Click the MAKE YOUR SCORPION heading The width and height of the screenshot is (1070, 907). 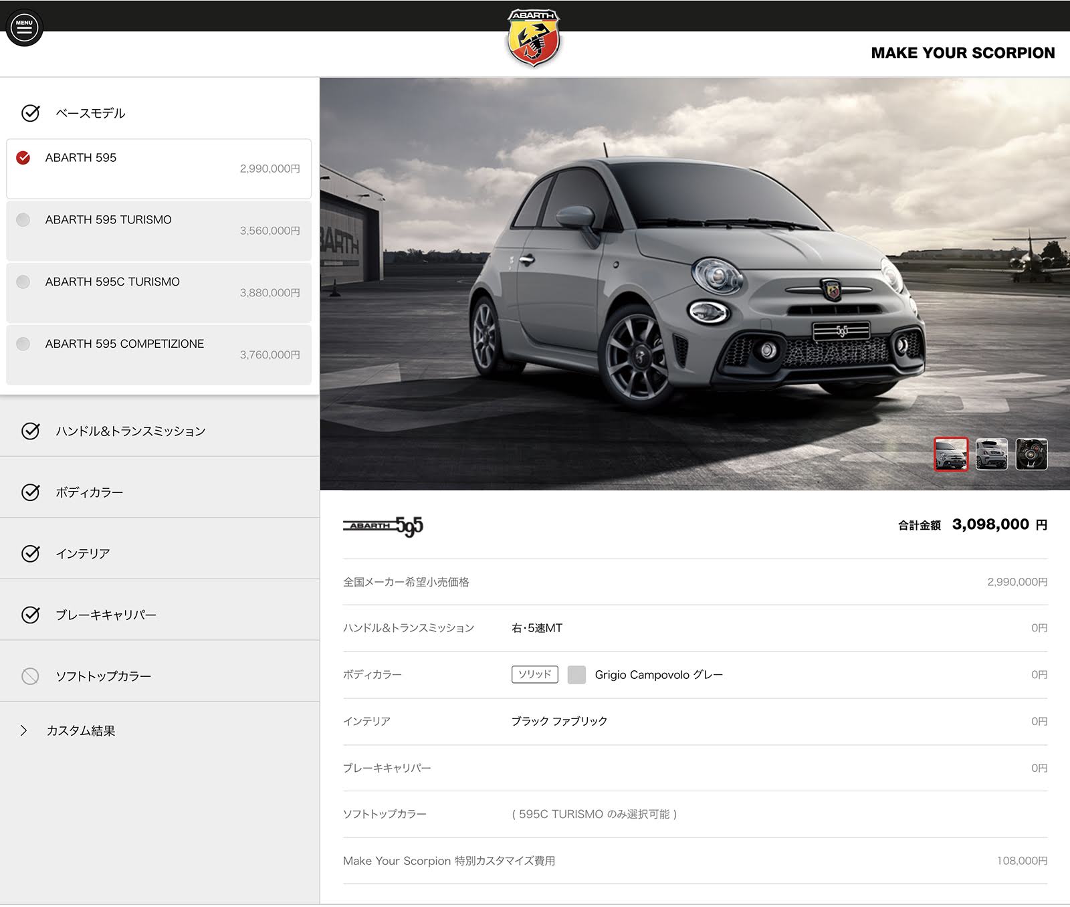[x=962, y=53]
